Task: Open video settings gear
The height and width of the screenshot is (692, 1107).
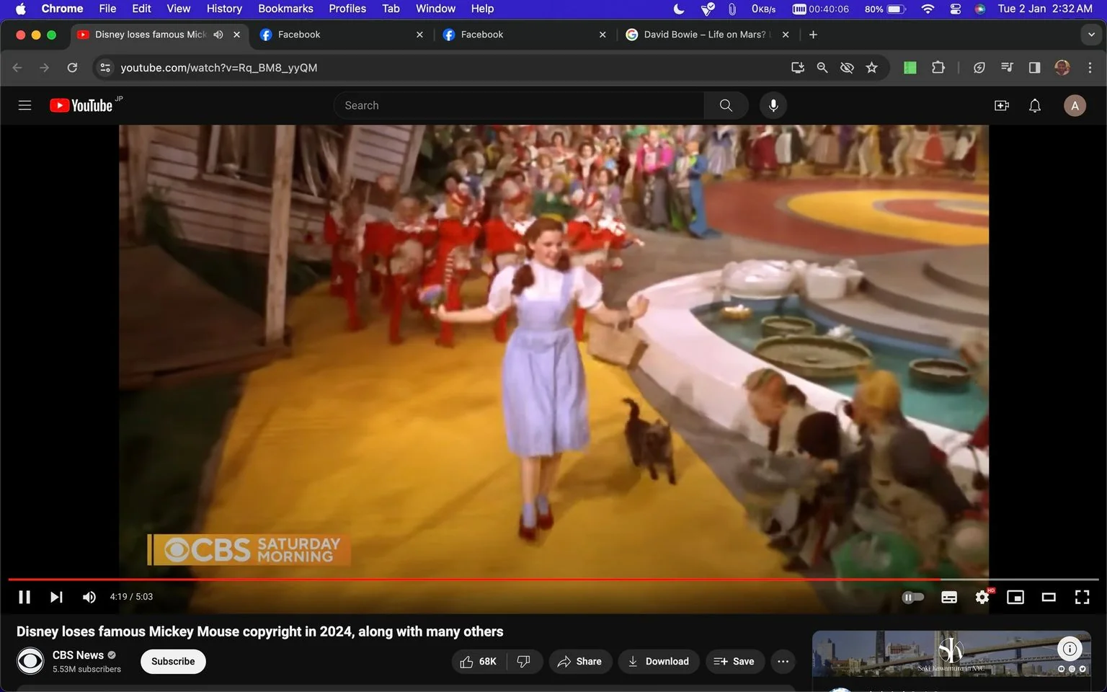Action: pos(982,597)
